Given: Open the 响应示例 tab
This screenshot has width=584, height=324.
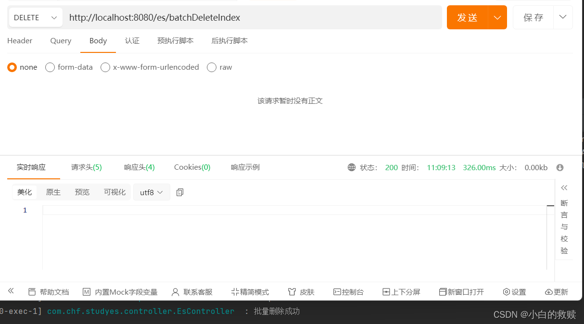Looking at the screenshot, I should coord(245,167).
